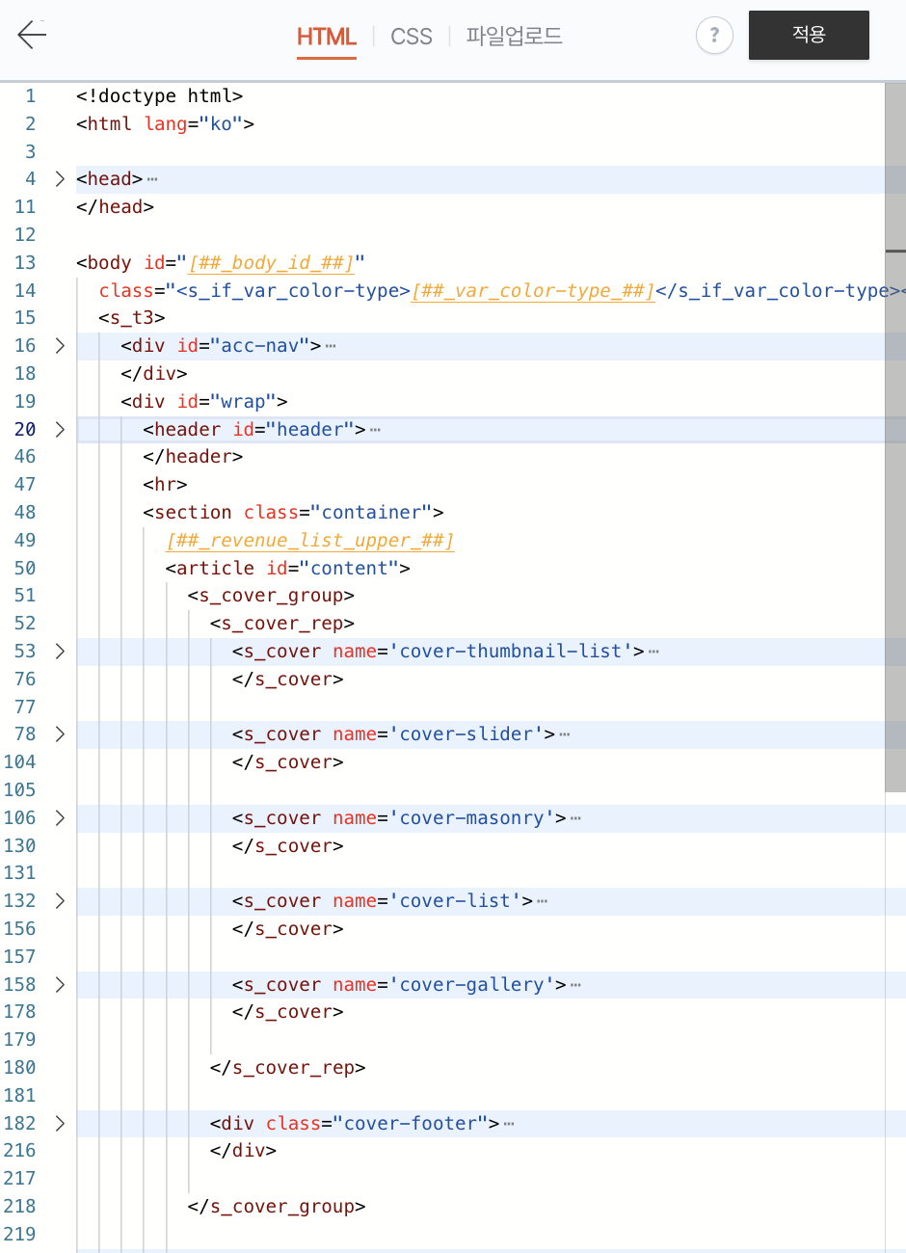Click the </head> closing tag
906x1253 pixels.
(115, 207)
